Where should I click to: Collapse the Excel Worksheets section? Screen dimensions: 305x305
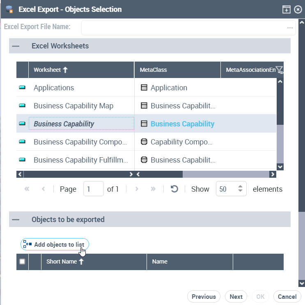[x=16, y=46]
